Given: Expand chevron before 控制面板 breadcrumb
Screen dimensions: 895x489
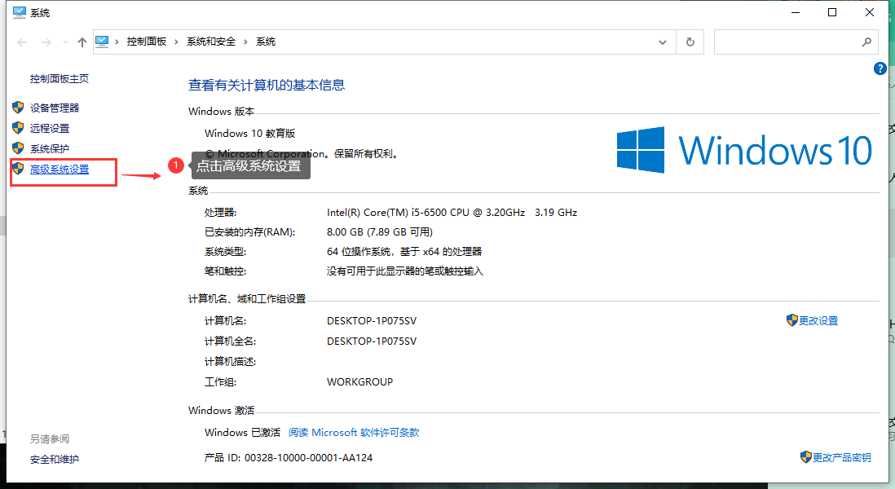Looking at the screenshot, I should click(117, 42).
